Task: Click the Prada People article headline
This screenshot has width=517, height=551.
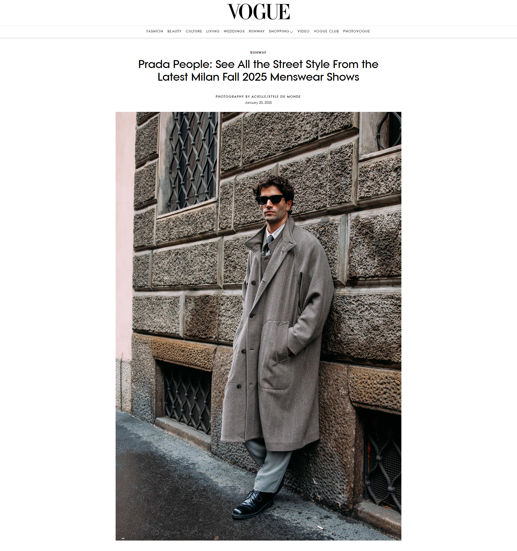Action: [258, 71]
